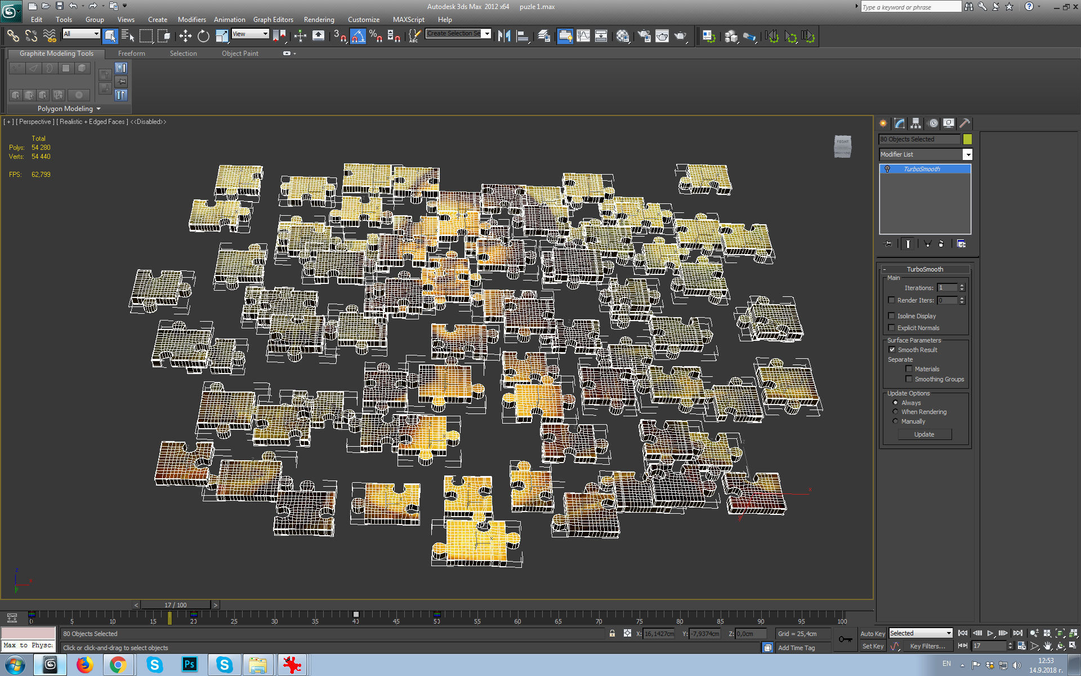Open the Material Editor icon
Image resolution: width=1081 pixels, height=676 pixels.
click(x=622, y=36)
